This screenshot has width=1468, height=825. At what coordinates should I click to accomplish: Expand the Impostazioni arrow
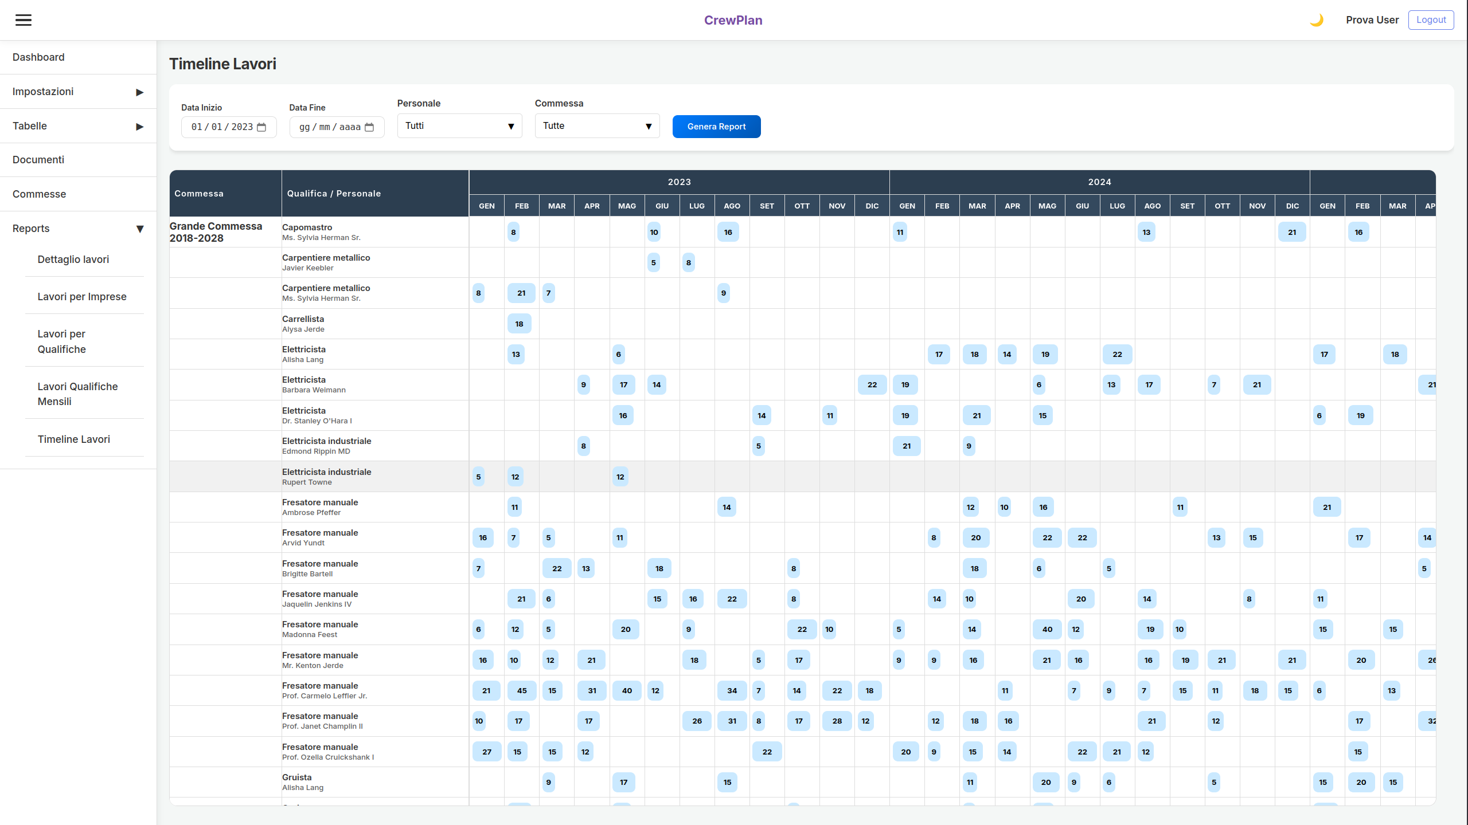click(139, 92)
